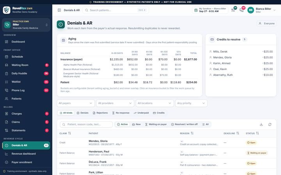Open the All providers dropdown
This screenshot has height=175, width=281.
coord(115,103)
